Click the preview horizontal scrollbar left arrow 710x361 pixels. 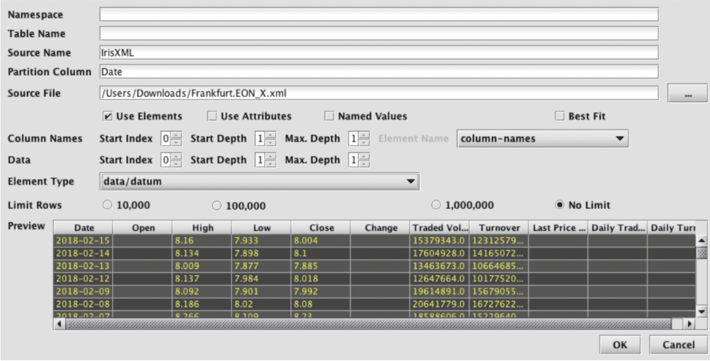[60, 323]
